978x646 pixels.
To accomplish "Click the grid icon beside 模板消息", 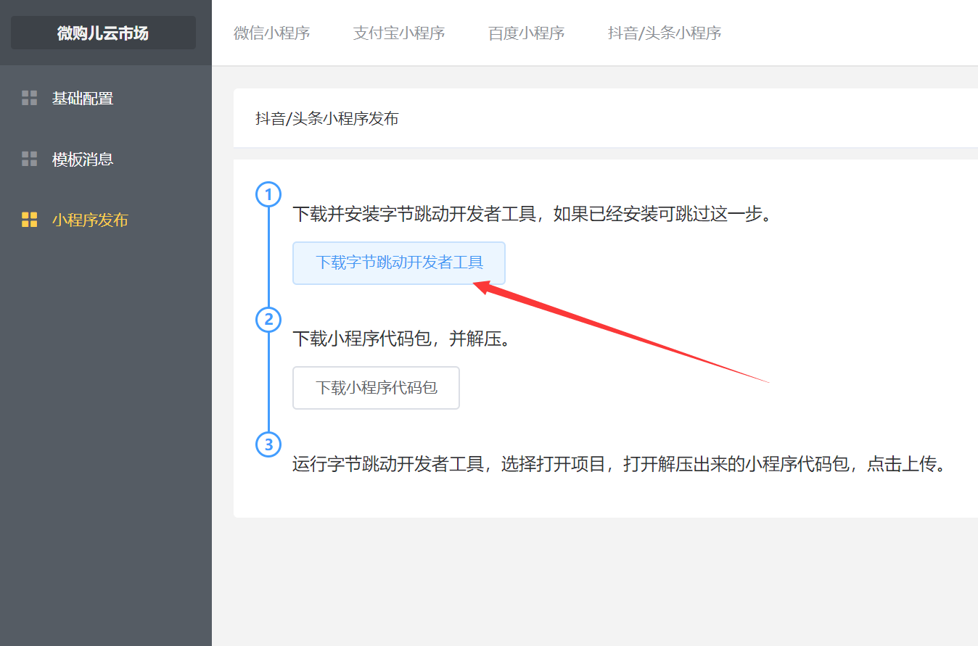I will [29, 159].
